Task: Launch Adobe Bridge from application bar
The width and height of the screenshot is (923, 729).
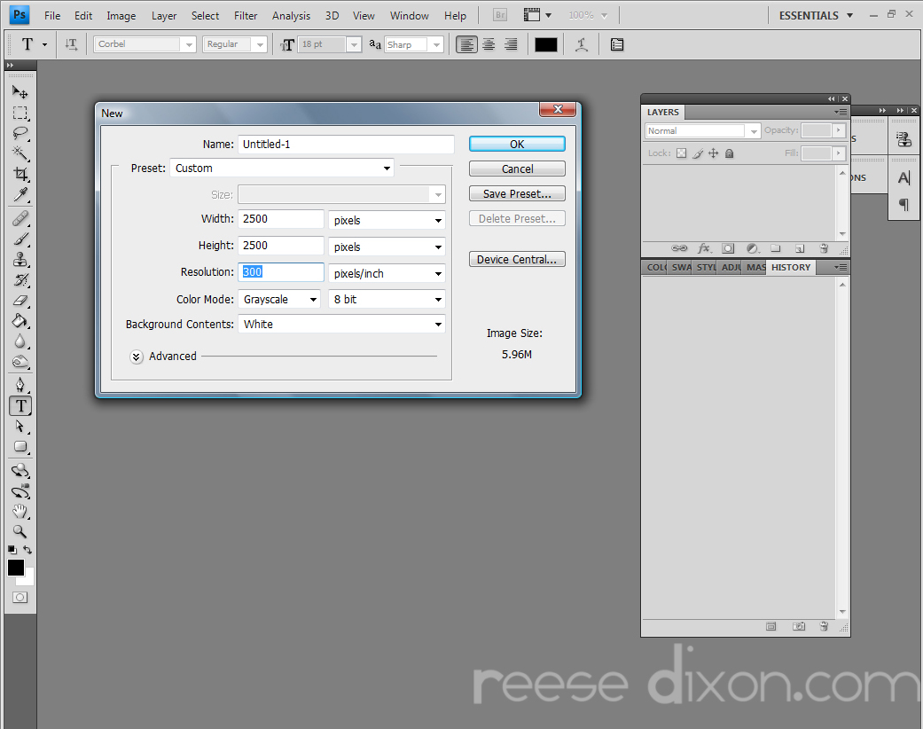Action: (x=500, y=15)
